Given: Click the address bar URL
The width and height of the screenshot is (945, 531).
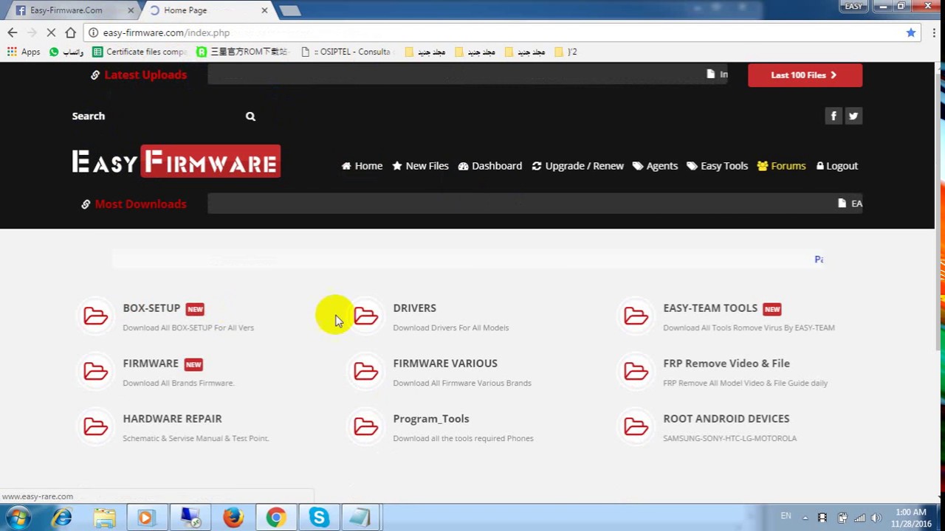Looking at the screenshot, I should coord(166,32).
